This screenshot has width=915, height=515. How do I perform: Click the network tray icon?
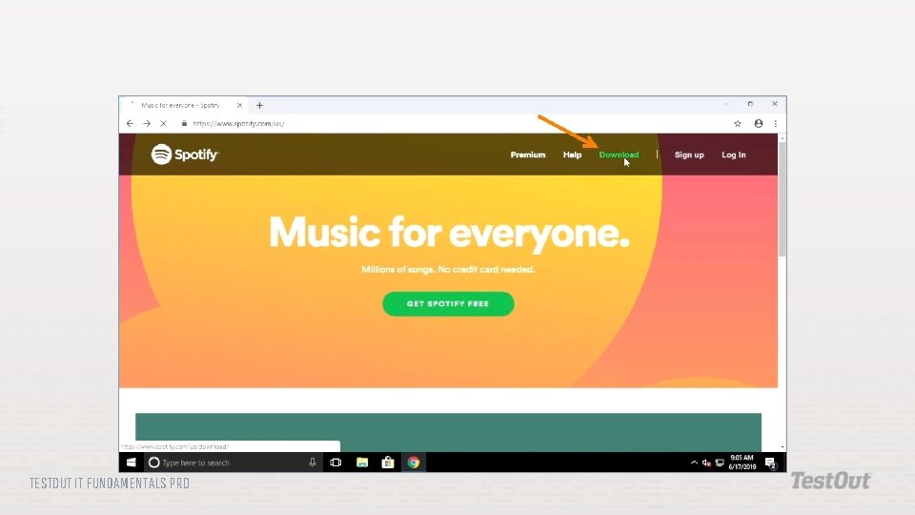[720, 463]
